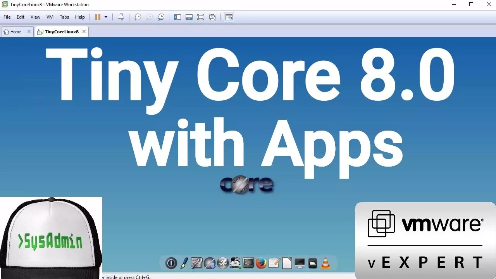Launch VLC media player cone icon

[x=326, y=263]
